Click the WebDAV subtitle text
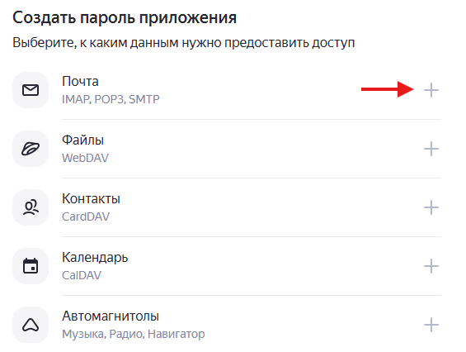The width and height of the screenshot is (466, 352). point(85,158)
